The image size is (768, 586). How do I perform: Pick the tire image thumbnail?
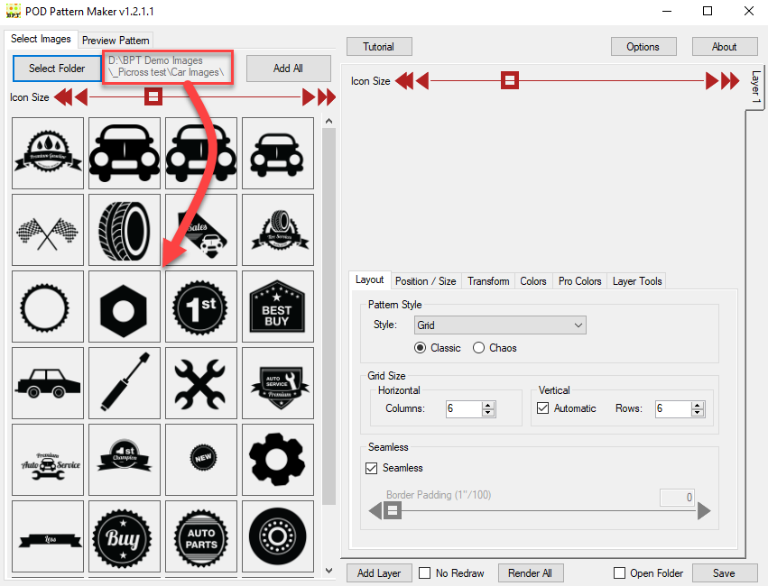pos(125,230)
